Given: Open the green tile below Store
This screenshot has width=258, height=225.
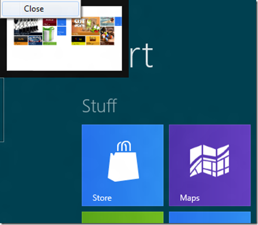Looking at the screenshot, I should (122, 217).
